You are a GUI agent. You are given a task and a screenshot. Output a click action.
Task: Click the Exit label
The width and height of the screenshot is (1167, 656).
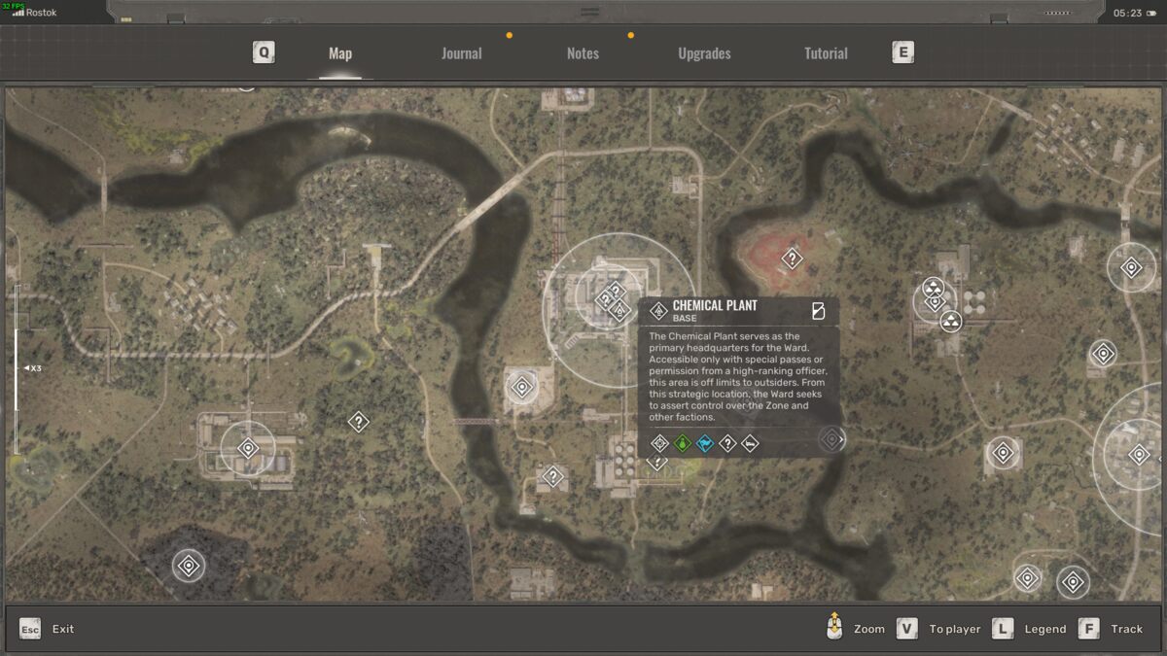tap(63, 629)
